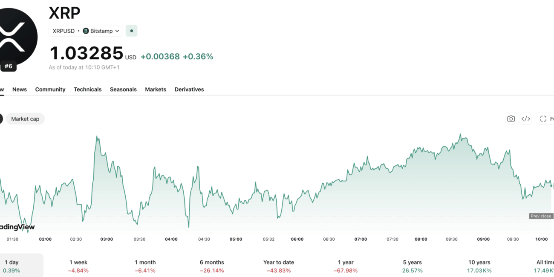The image size is (554, 277).
Task: Click the USD currency label
Action: coord(131,58)
